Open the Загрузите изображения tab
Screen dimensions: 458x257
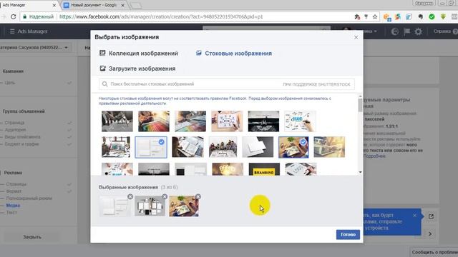click(137, 69)
